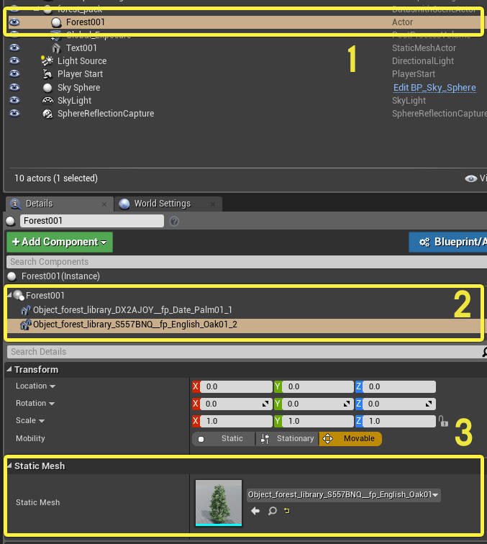Select the English_Oak01 tree mesh thumbnail

coord(219,503)
